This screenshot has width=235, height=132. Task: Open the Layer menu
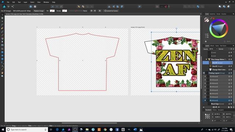tap(25, 2)
